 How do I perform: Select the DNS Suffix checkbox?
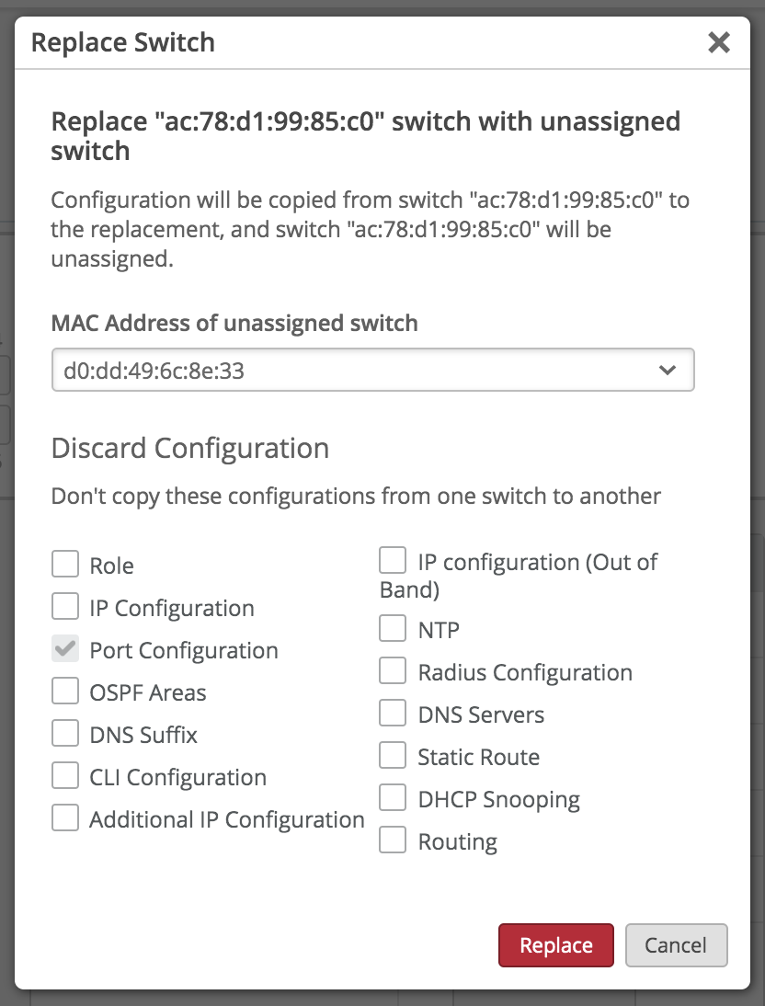pos(65,733)
